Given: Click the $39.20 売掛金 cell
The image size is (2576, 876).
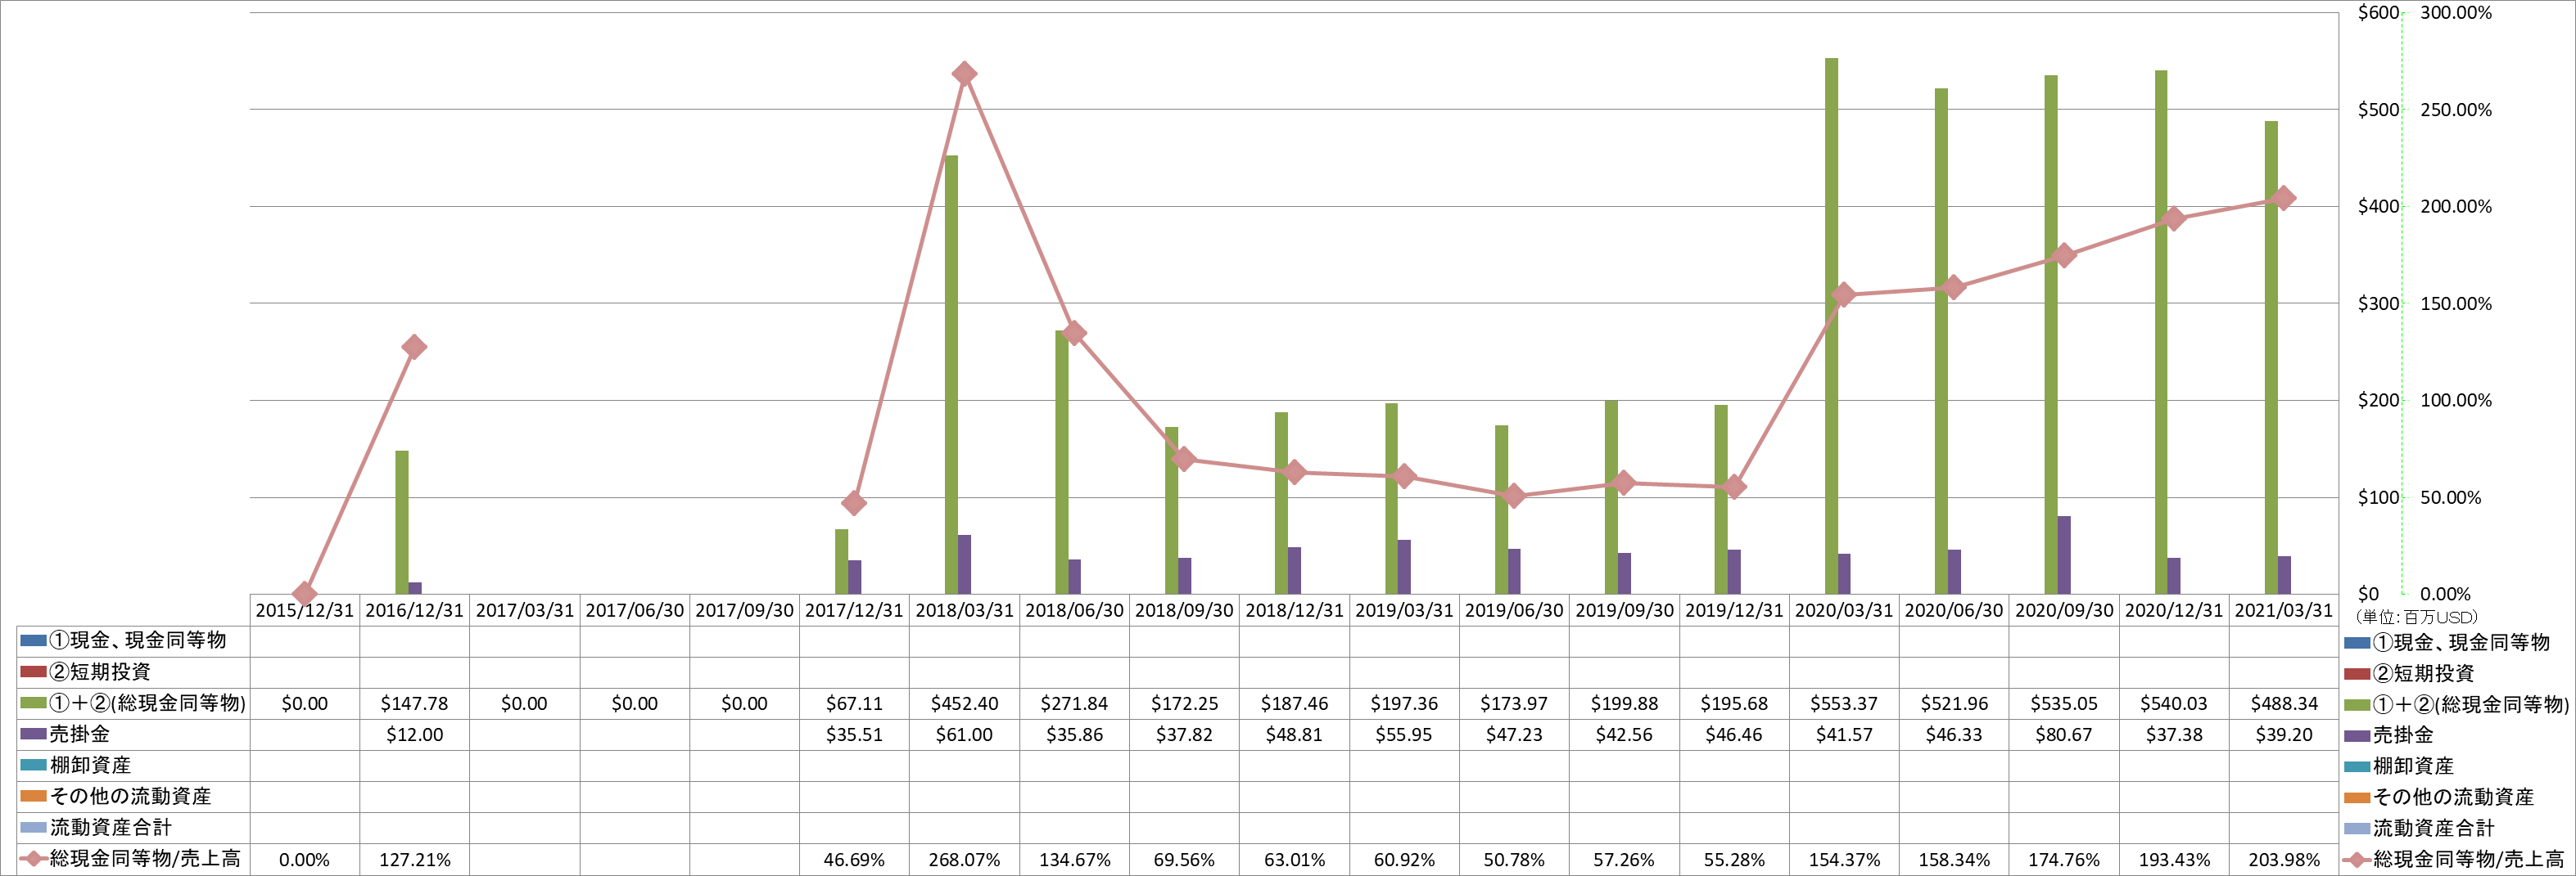Looking at the screenshot, I should click(x=2284, y=734).
